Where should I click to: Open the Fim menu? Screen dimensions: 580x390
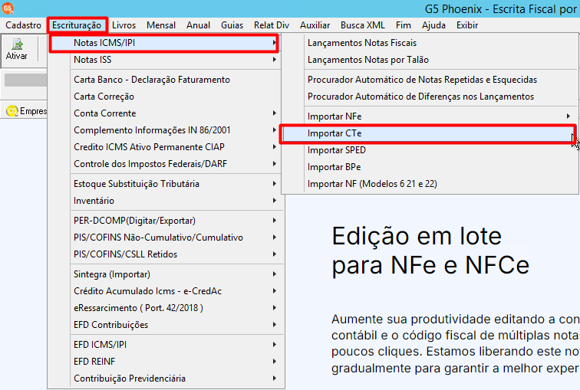[404, 25]
